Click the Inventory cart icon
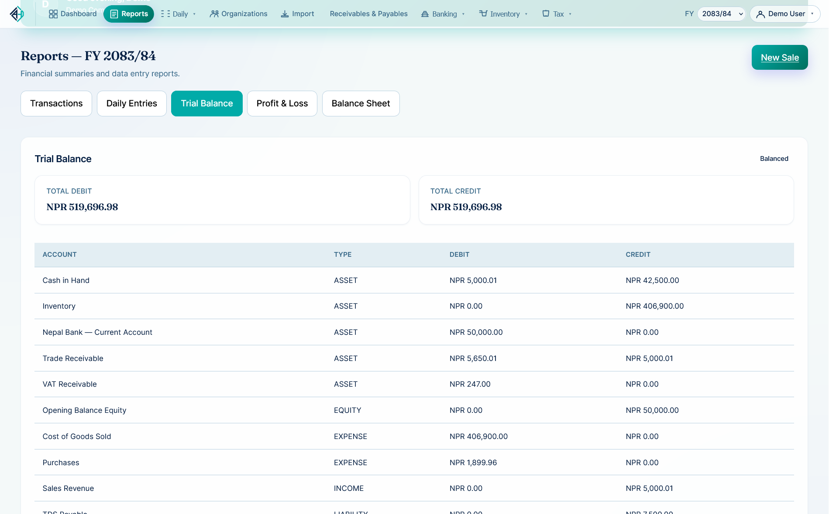Viewport: 829px width, 514px height. [x=483, y=14]
